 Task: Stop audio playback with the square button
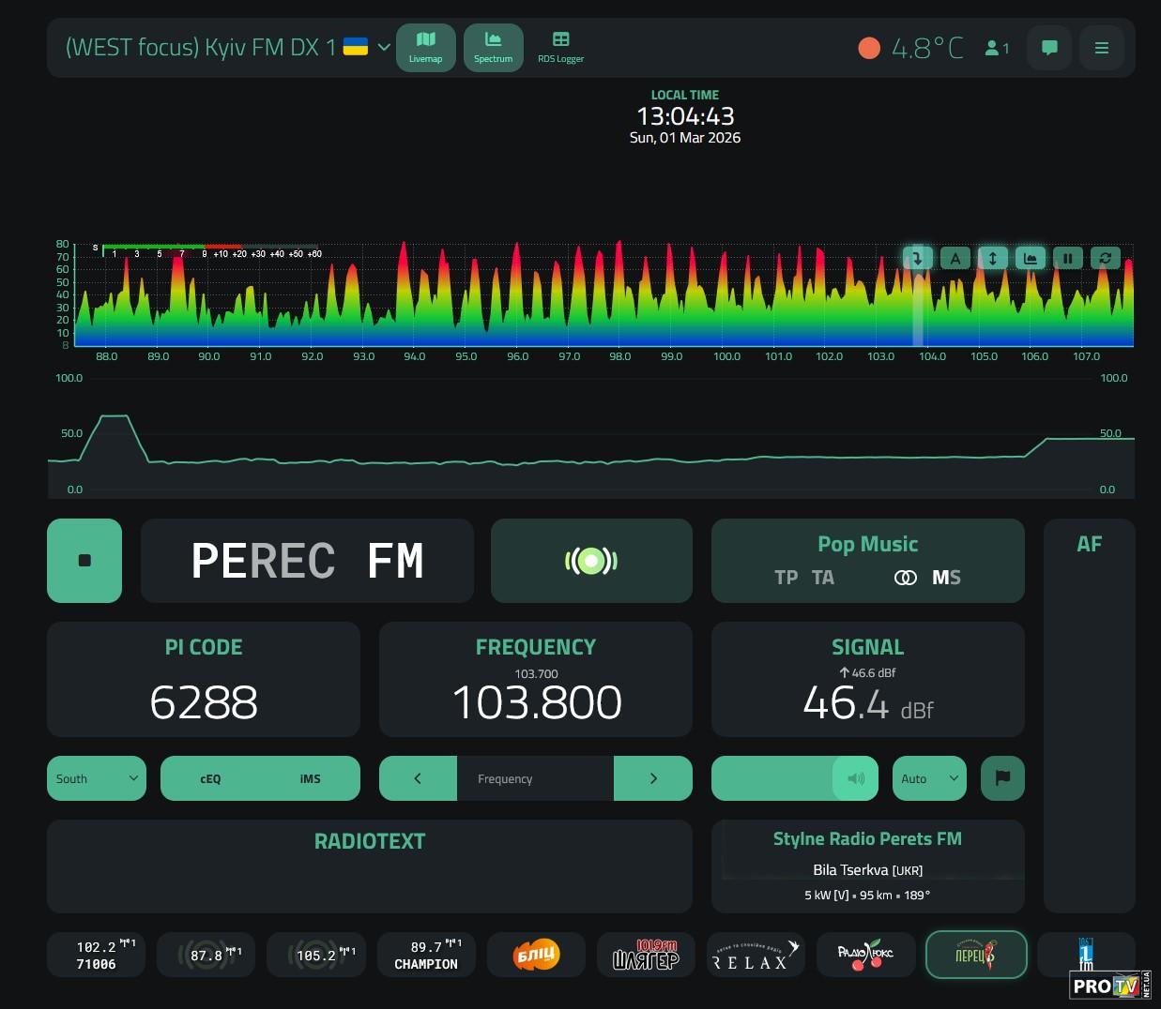(x=84, y=561)
